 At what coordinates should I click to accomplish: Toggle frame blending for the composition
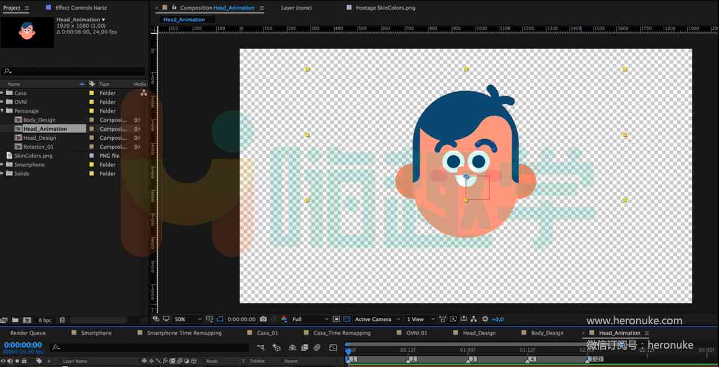pyautogui.click(x=305, y=348)
